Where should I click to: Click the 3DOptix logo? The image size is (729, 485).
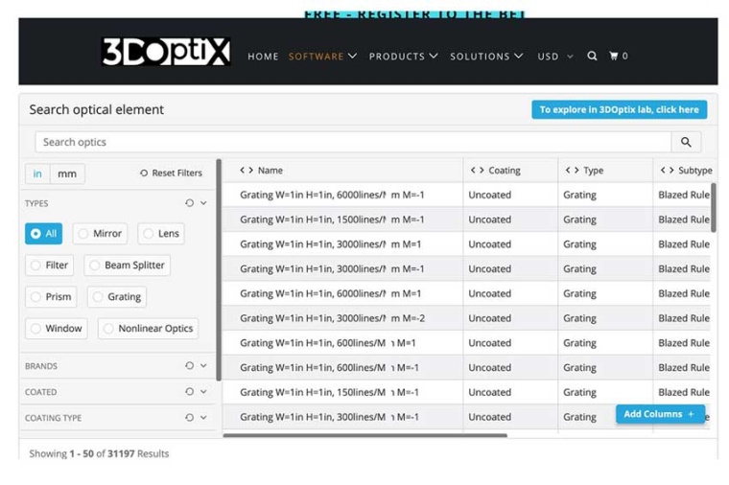166,52
